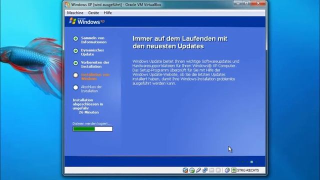This screenshot has height=180, width=320.
Task: Click the VirtualBox icon in the title bar
Action: point(67,4)
